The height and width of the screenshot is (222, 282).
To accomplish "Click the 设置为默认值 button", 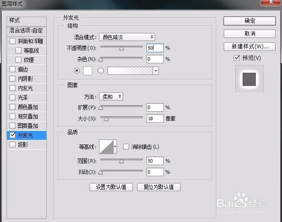I will [x=111, y=187].
